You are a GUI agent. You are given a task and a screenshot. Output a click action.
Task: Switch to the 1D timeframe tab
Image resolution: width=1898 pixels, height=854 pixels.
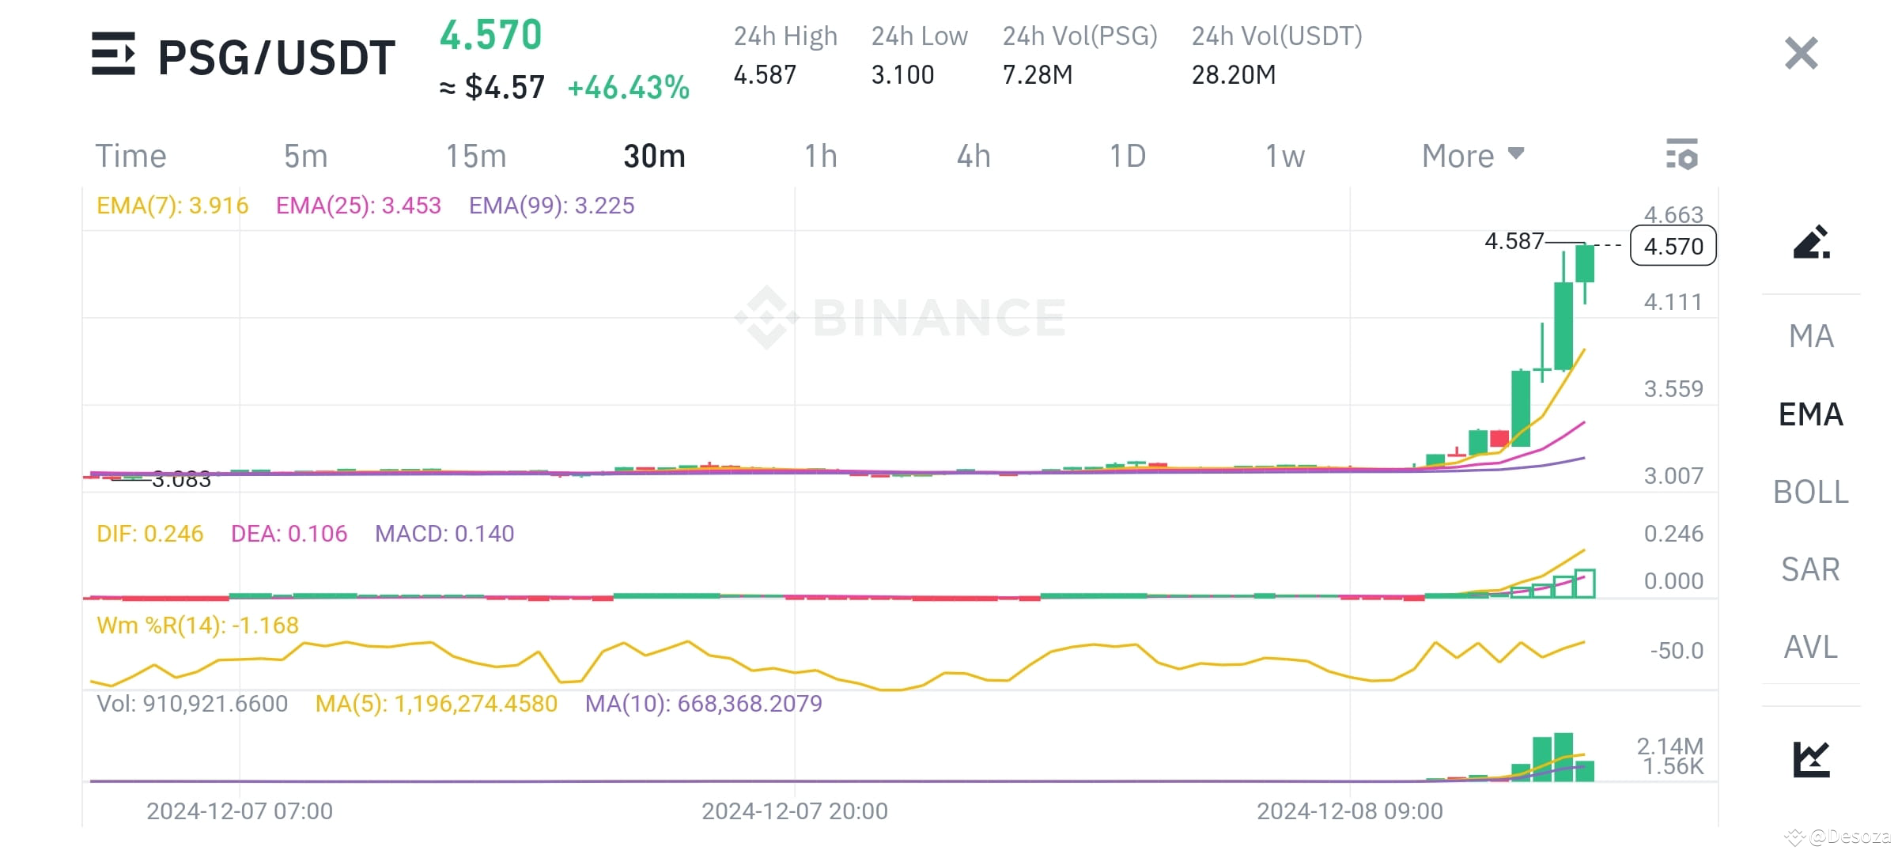1127,155
